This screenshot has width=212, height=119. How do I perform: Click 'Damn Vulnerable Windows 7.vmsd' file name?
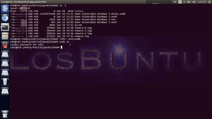pos(96,17)
